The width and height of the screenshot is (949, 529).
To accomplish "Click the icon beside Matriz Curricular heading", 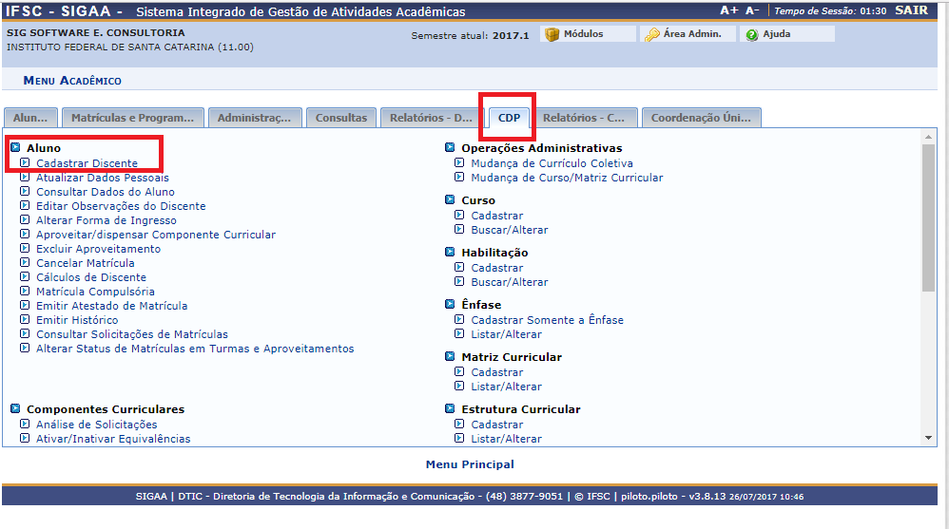I will [451, 357].
